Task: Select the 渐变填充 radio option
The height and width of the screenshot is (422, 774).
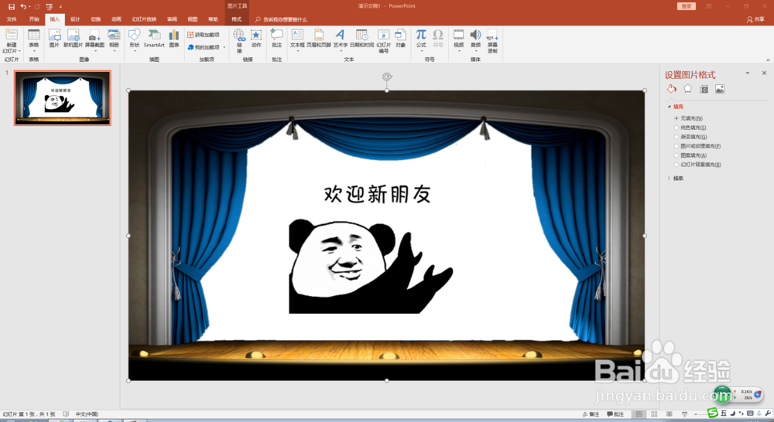Action: (x=676, y=137)
